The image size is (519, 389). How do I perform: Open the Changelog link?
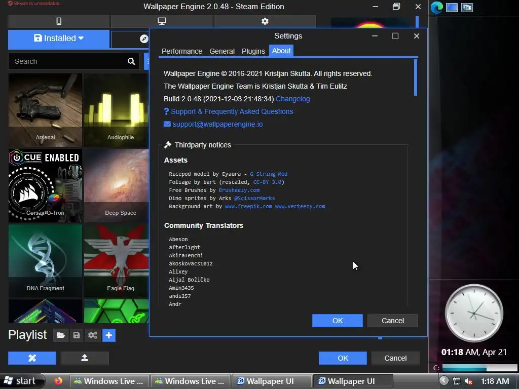coord(292,99)
